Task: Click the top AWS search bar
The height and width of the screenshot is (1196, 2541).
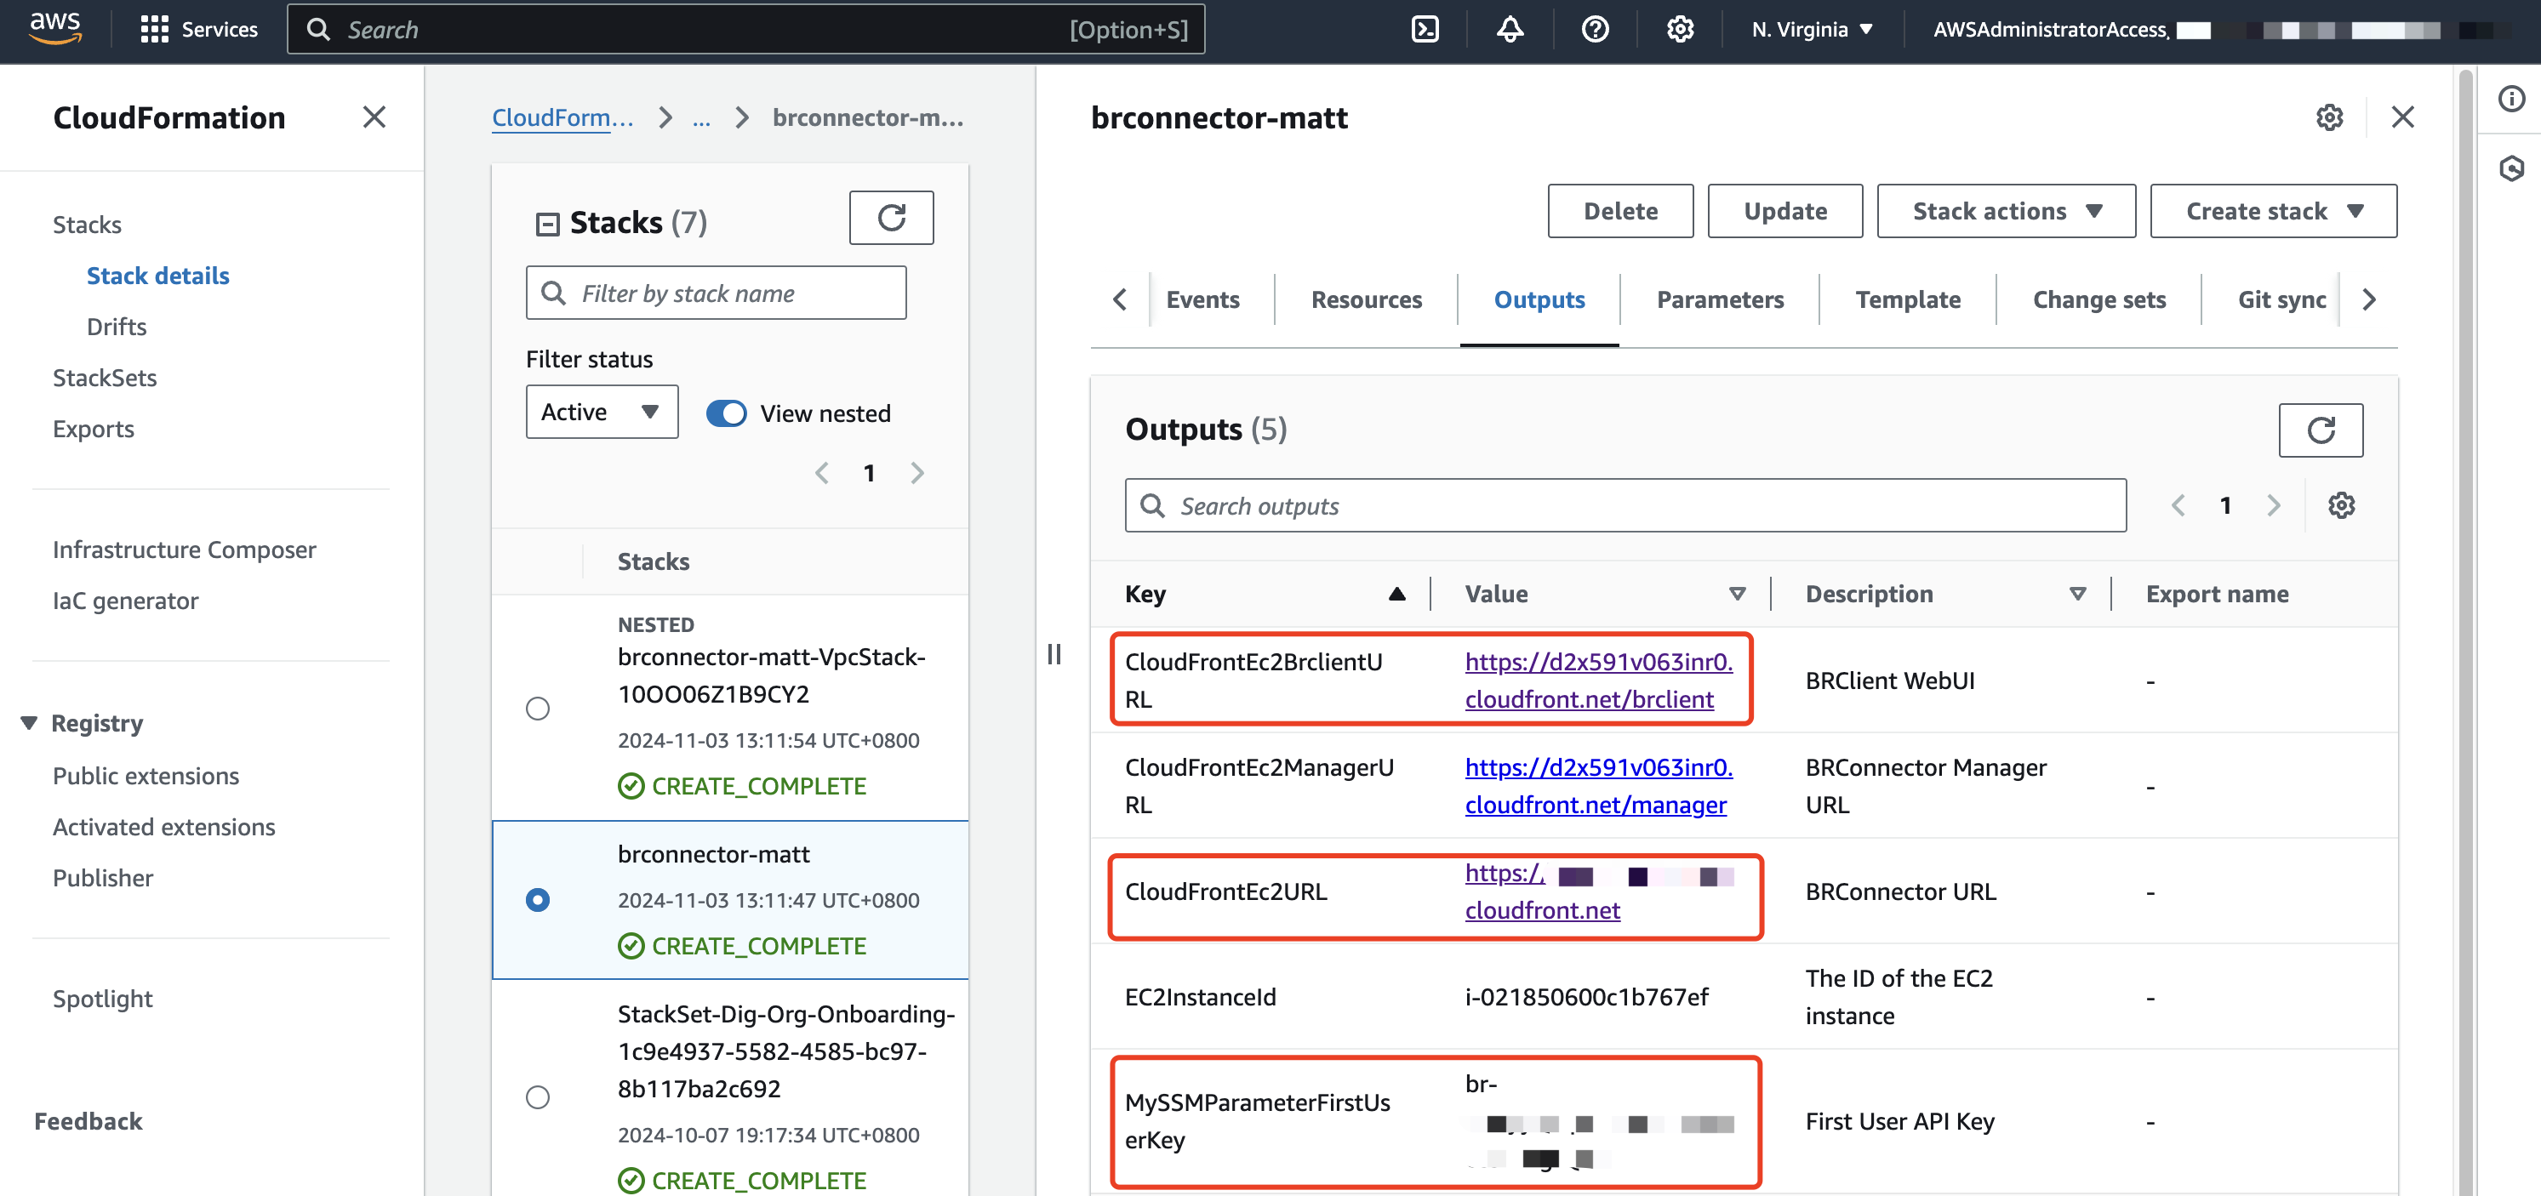Action: pos(745,30)
